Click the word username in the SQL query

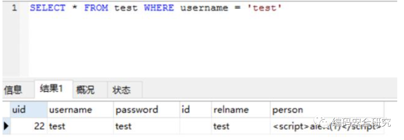[204, 8]
